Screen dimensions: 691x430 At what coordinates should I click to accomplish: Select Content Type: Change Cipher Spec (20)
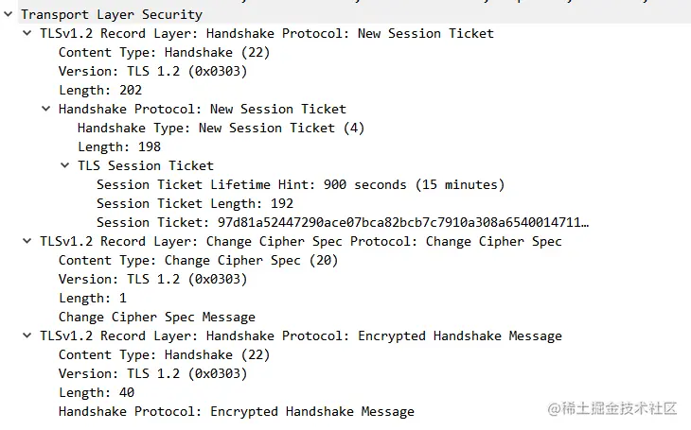point(198,260)
